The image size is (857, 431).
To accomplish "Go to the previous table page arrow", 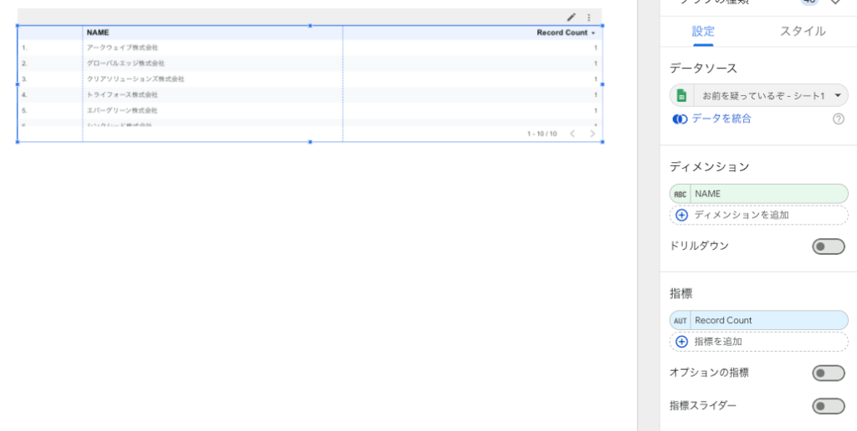I will coord(572,134).
